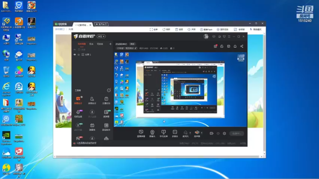
Task: Open Internet Explorer desktop icon
Action: [6, 89]
